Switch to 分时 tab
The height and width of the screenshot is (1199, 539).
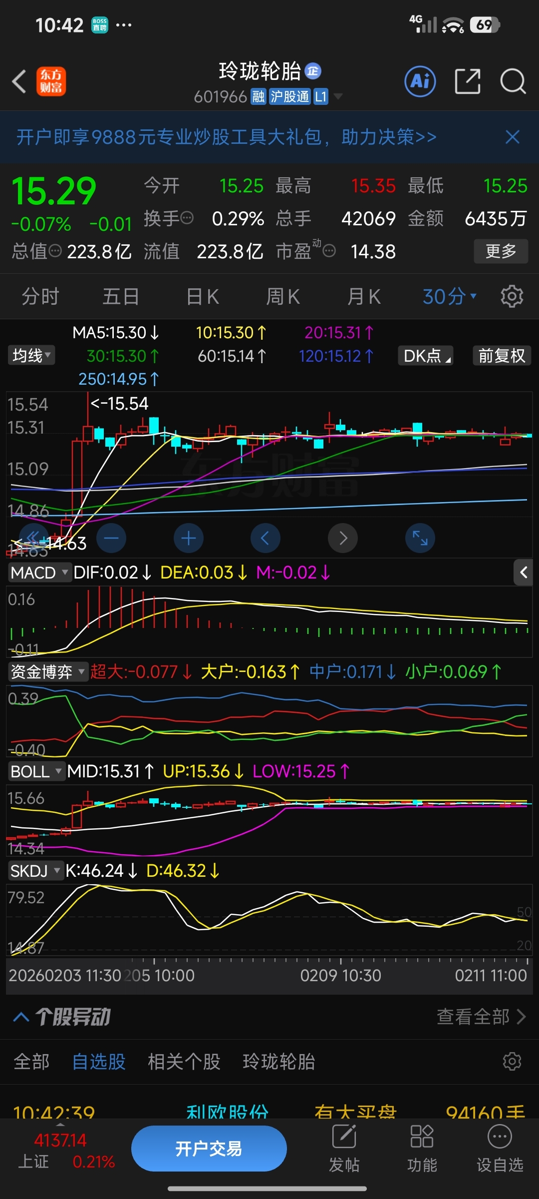point(40,297)
